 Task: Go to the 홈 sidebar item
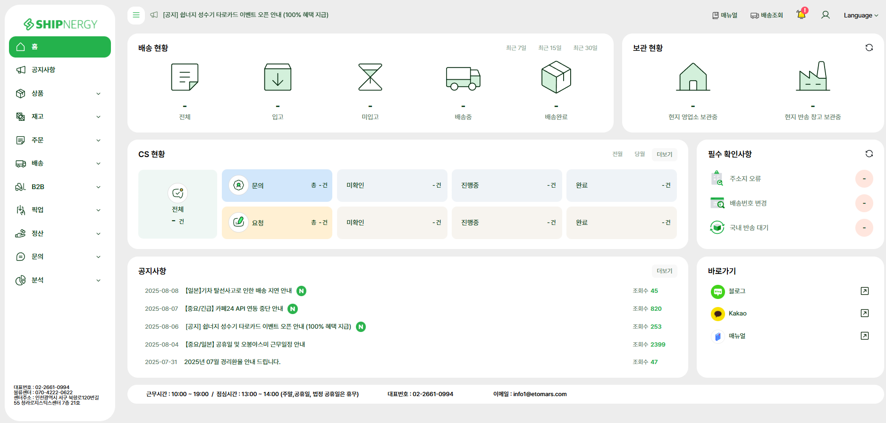(x=59, y=47)
